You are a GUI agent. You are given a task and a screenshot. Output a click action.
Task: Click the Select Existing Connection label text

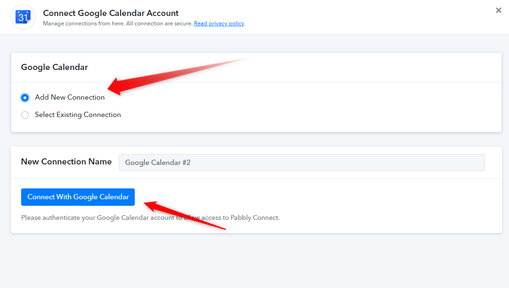(78, 115)
